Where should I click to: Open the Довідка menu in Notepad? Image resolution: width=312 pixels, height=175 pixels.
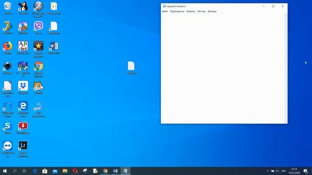(x=212, y=11)
